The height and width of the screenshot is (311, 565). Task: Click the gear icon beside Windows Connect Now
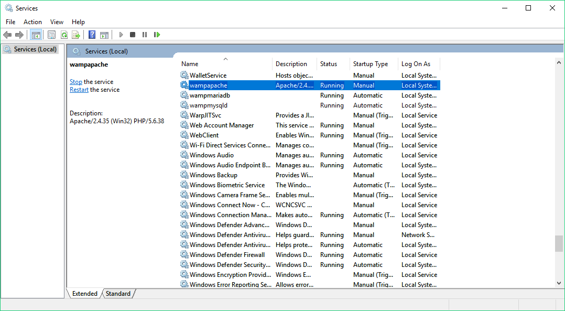(x=184, y=205)
